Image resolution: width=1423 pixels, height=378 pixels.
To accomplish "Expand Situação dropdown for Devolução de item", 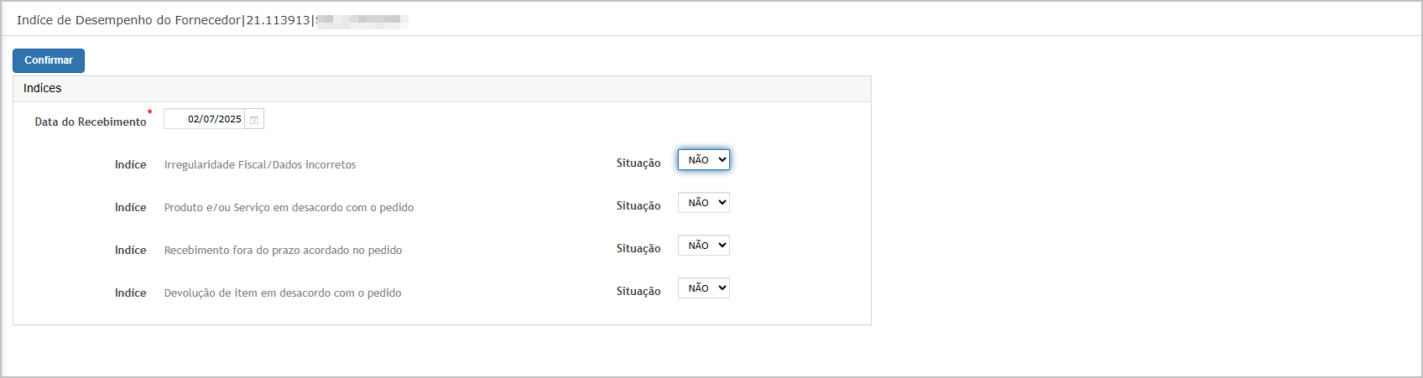I will click(704, 288).
